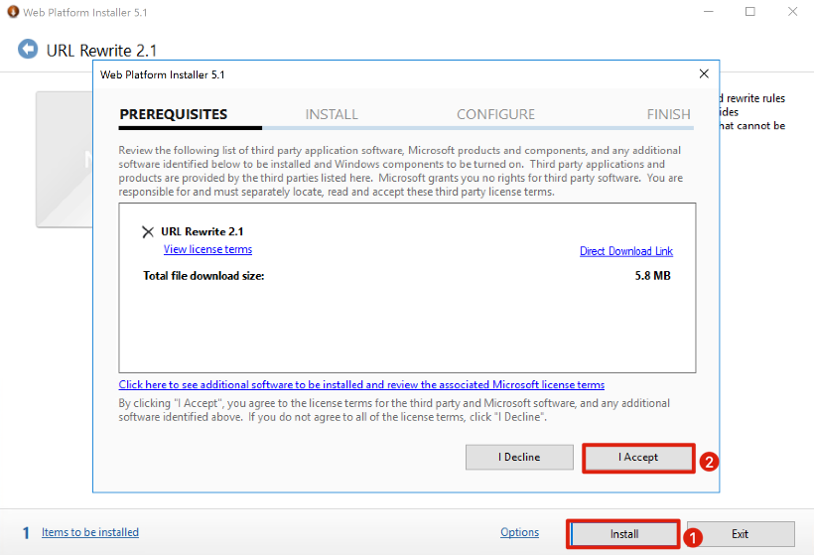The width and height of the screenshot is (814, 555).
Task: Click the I Decline button
Action: 519,457
